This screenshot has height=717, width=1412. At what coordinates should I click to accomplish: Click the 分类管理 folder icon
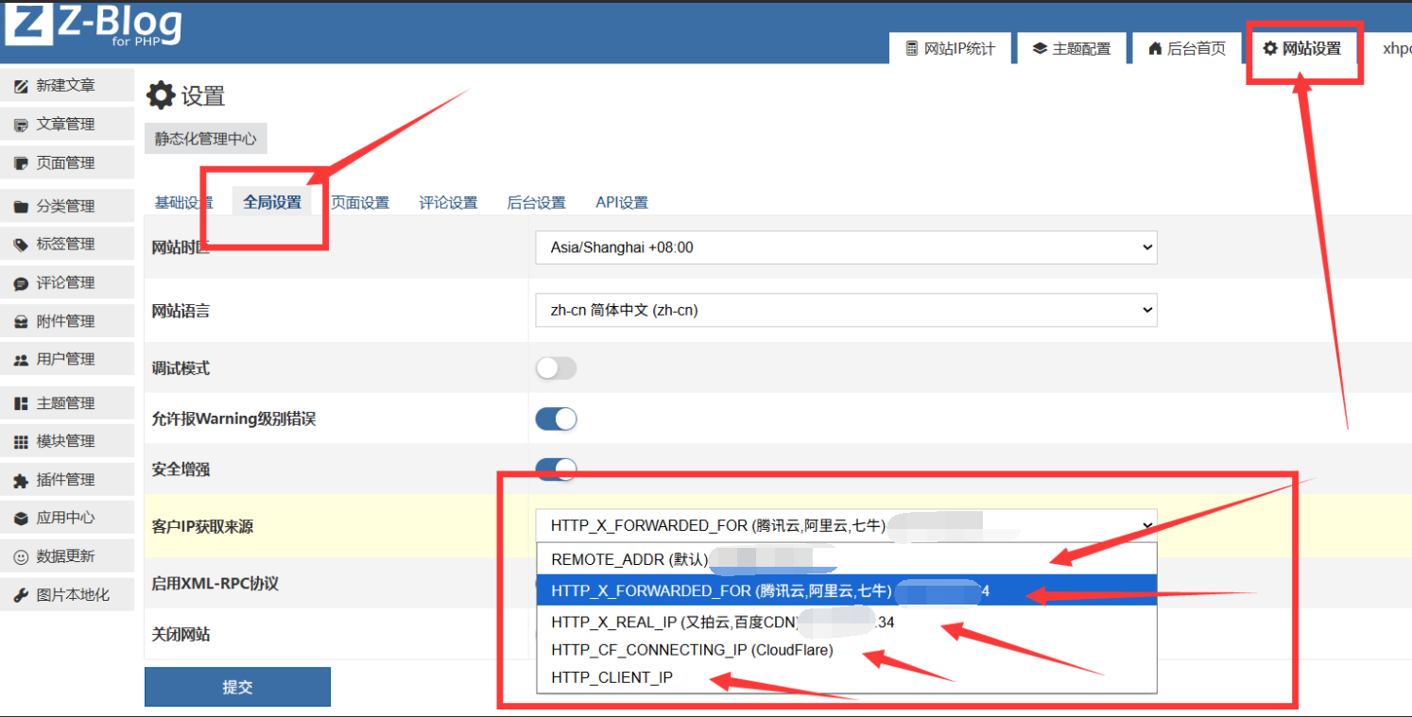click(x=21, y=207)
